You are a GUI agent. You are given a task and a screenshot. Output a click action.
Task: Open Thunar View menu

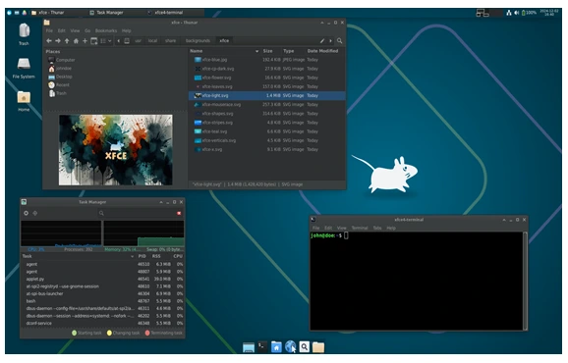(75, 30)
